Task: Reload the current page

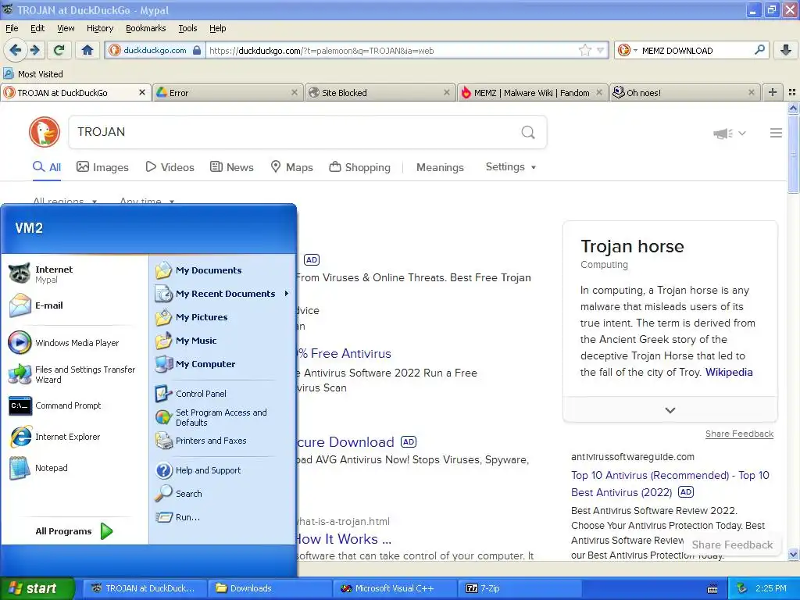Action: [59, 50]
